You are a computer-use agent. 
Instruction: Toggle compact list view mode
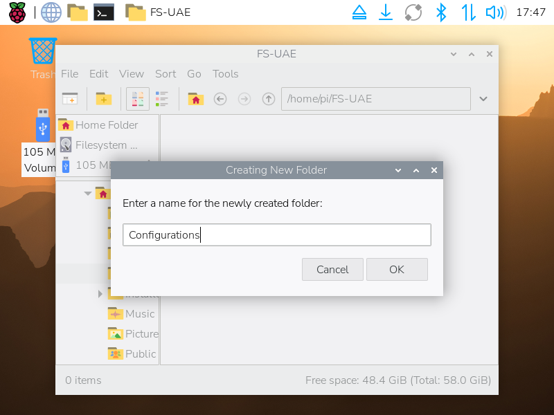[163, 99]
